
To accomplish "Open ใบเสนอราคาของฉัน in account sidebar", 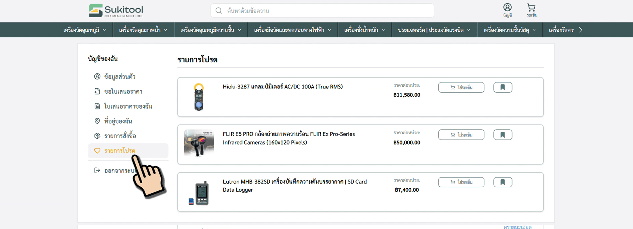I will coord(128,106).
